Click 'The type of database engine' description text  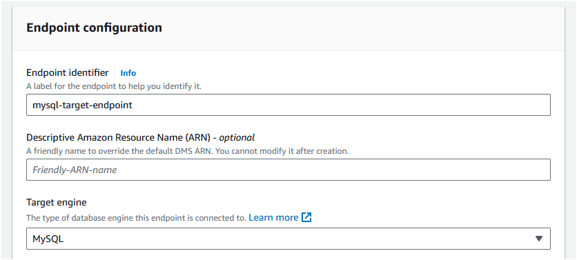click(136, 218)
